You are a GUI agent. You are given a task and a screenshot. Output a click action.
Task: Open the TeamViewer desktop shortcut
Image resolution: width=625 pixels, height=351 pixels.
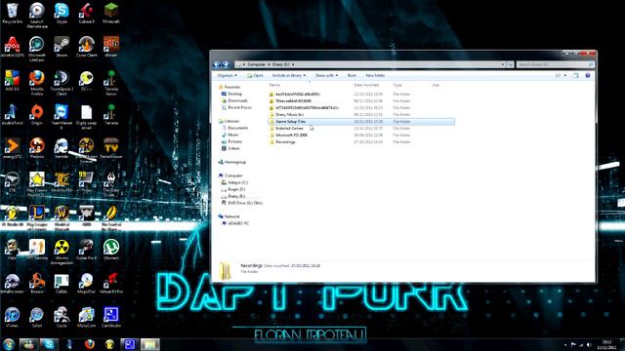[62, 116]
